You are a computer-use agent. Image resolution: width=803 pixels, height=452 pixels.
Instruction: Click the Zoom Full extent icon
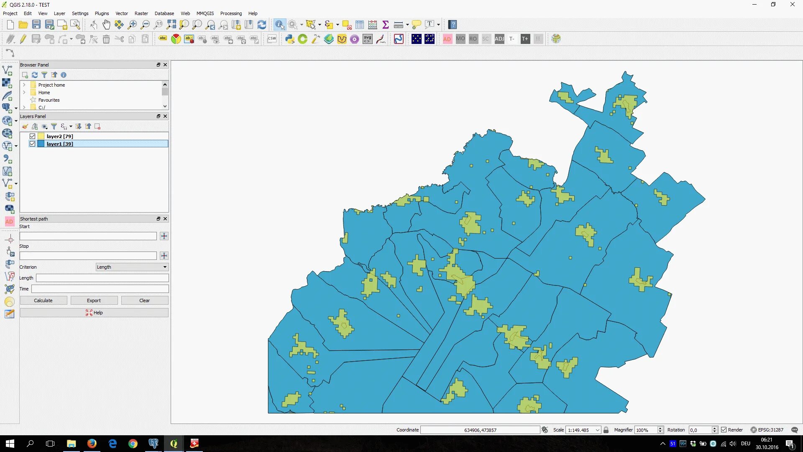tap(171, 25)
